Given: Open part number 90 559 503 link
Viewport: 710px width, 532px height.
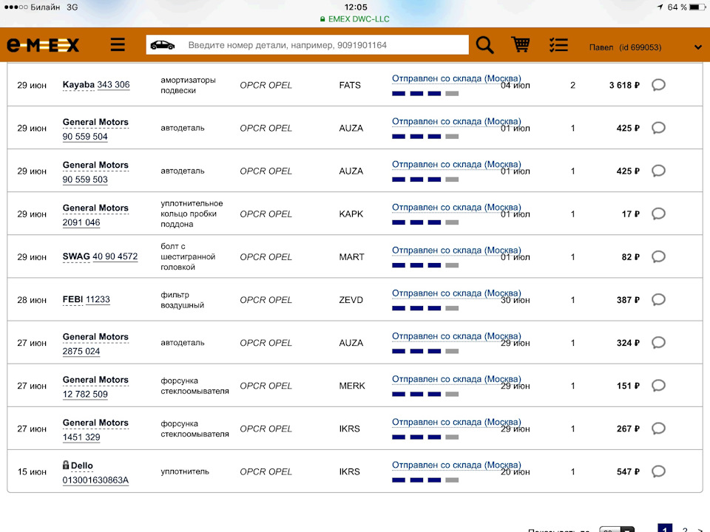Looking at the screenshot, I should pos(85,180).
